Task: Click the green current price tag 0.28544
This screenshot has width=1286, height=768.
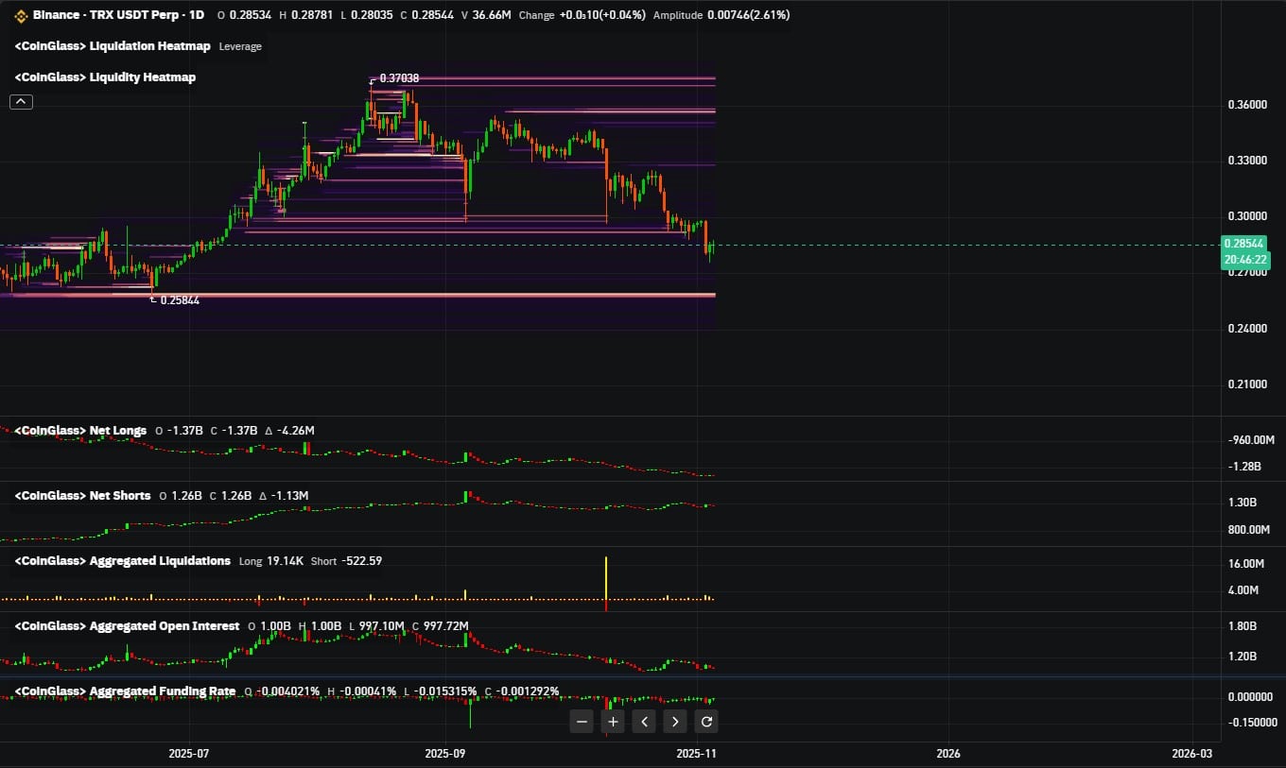Action: tap(1243, 243)
